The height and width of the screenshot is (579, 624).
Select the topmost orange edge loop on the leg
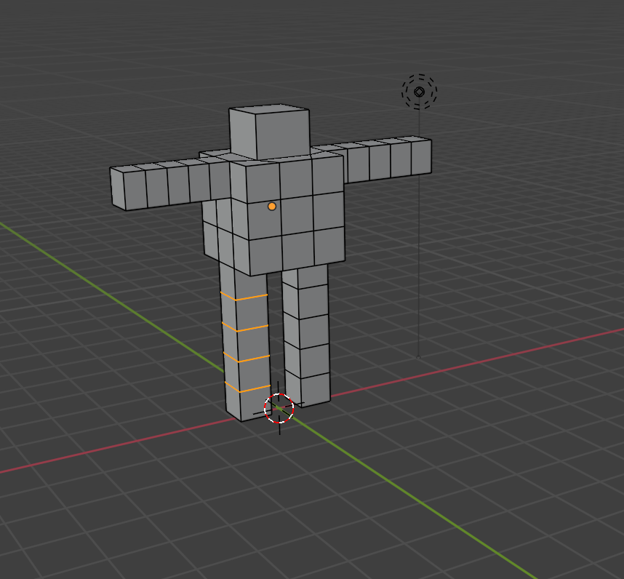(244, 297)
